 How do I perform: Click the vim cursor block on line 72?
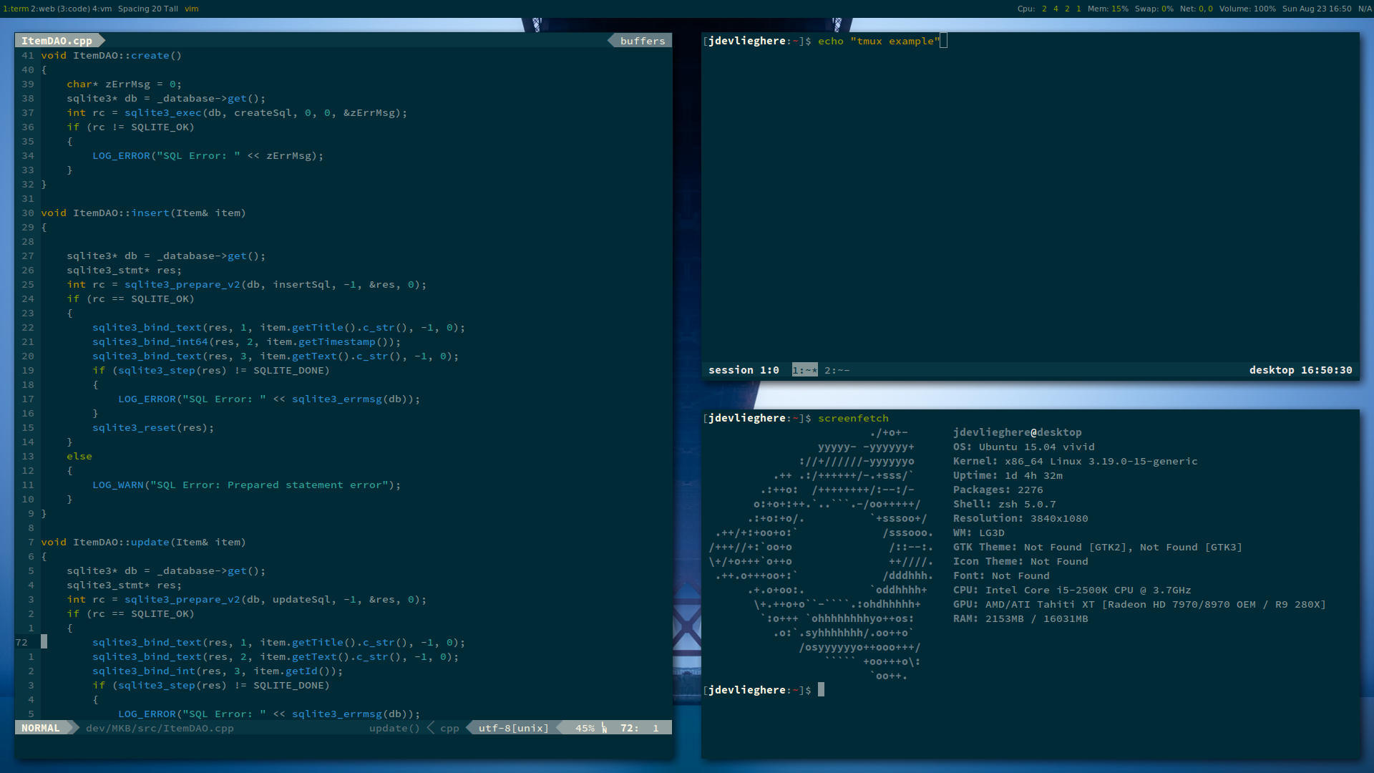tap(44, 642)
